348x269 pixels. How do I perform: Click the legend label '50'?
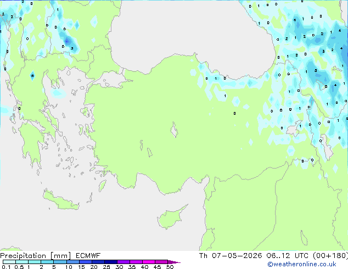tap(170, 267)
